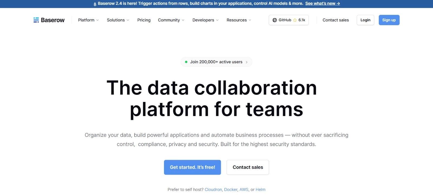Open the AWS self-host link

point(244,190)
